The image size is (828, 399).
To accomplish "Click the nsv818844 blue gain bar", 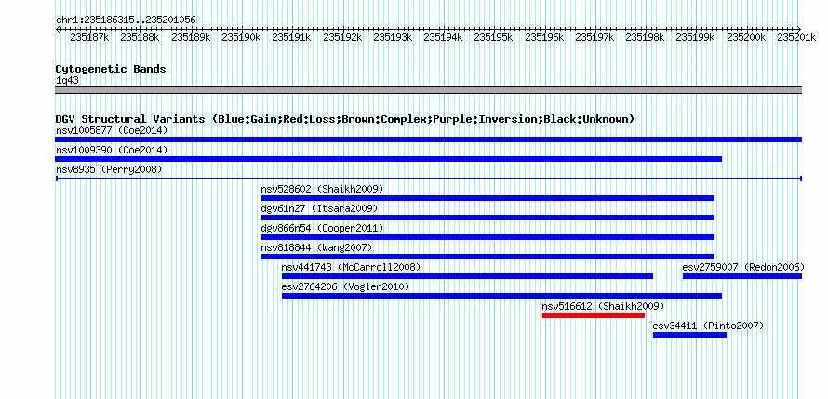I will click(487, 257).
